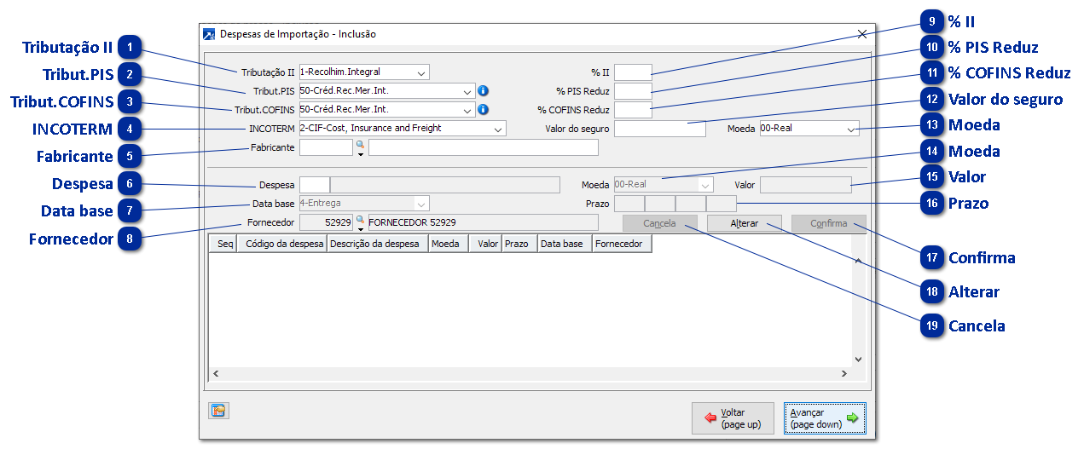Click the first Prazo box
The width and height of the screenshot is (1084, 449).
629,204
